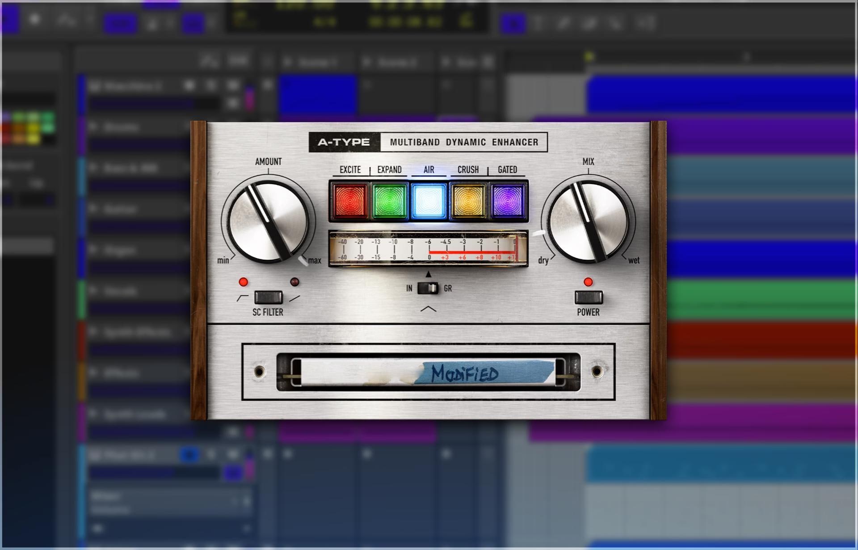858x550 pixels.
Task: Select the green EXPAND mode button
Action: click(390, 201)
